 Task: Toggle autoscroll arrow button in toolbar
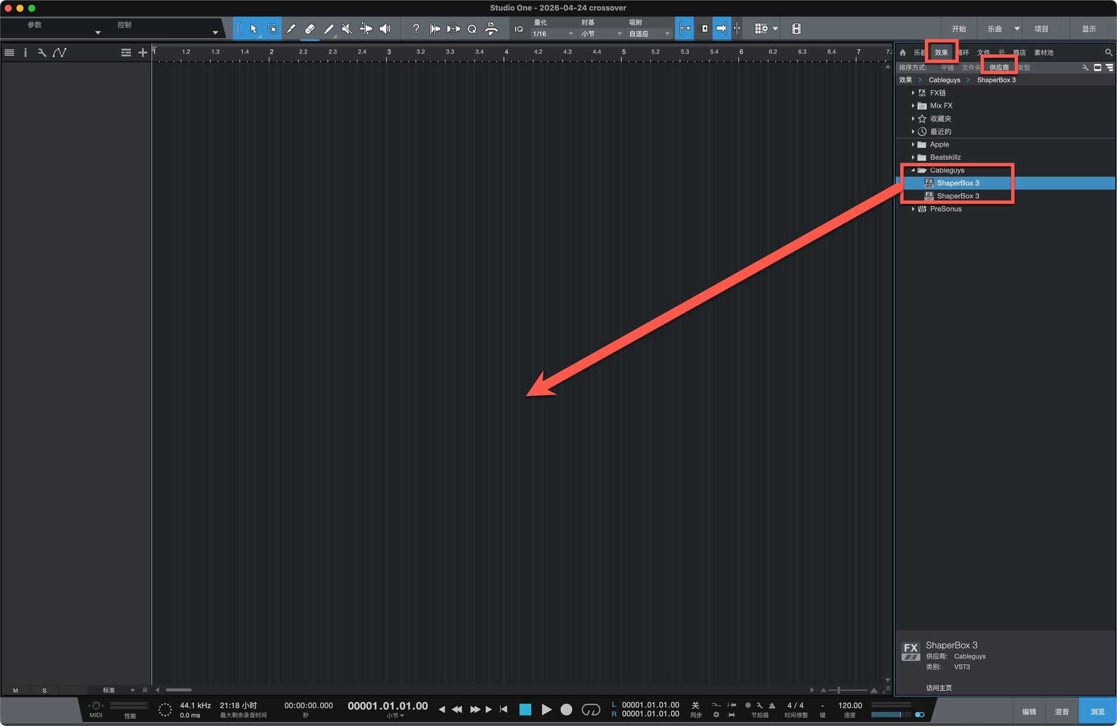(x=721, y=29)
